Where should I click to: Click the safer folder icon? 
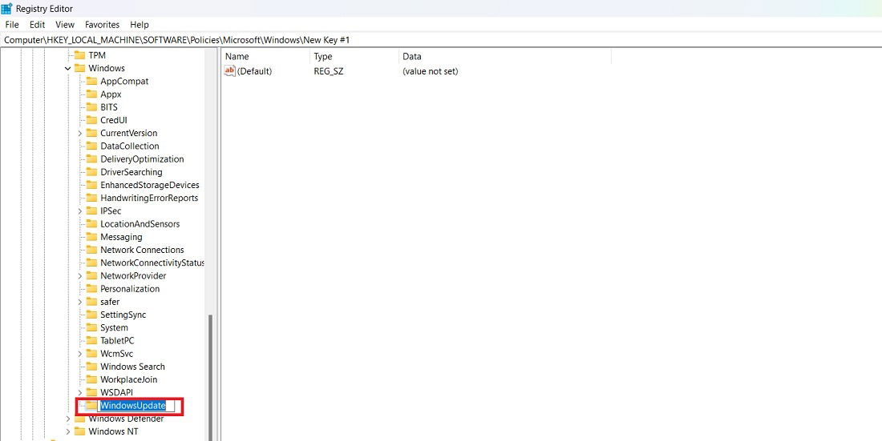coord(91,302)
